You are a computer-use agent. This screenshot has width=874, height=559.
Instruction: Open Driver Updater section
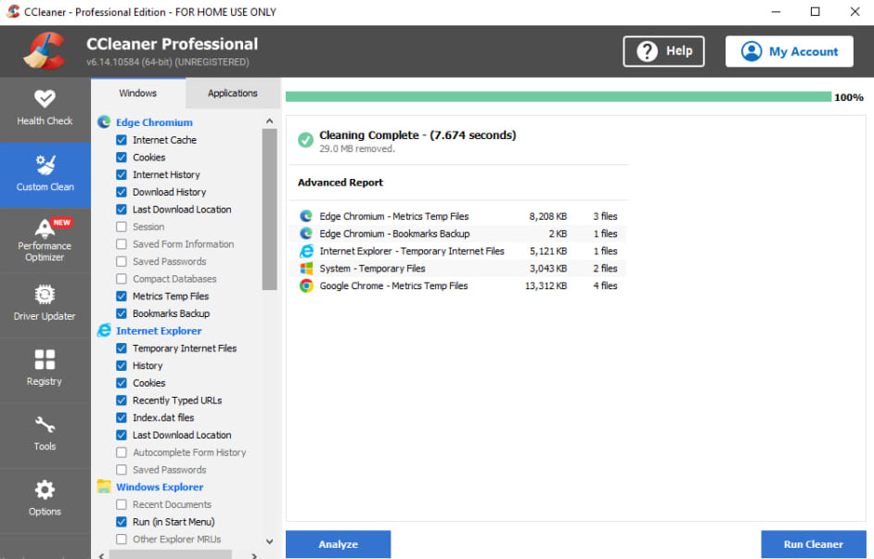coord(45,305)
